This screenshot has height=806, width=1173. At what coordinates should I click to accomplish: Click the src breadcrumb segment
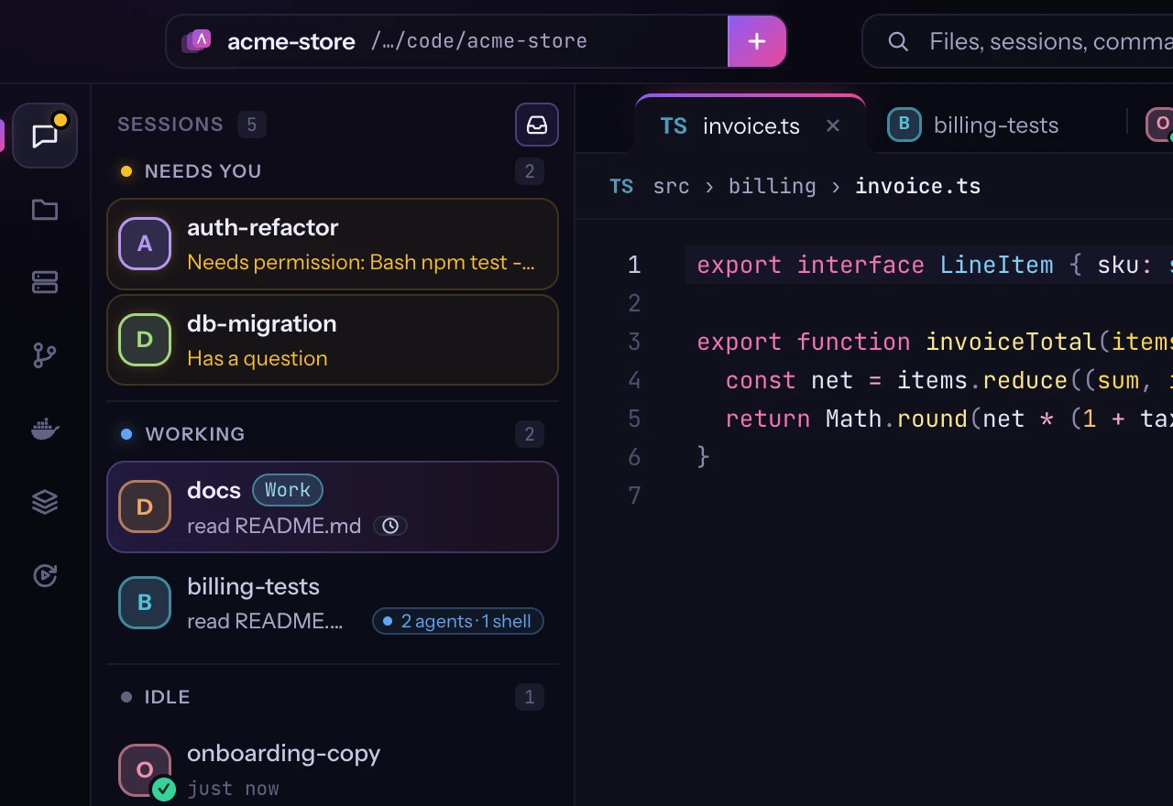[x=671, y=186]
